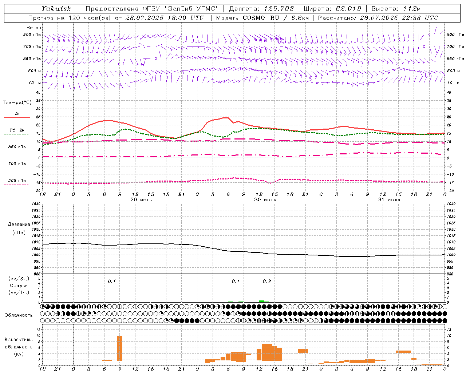Click the '850 гПа' temperature legend entry
The image size is (466, 372).
point(17,147)
